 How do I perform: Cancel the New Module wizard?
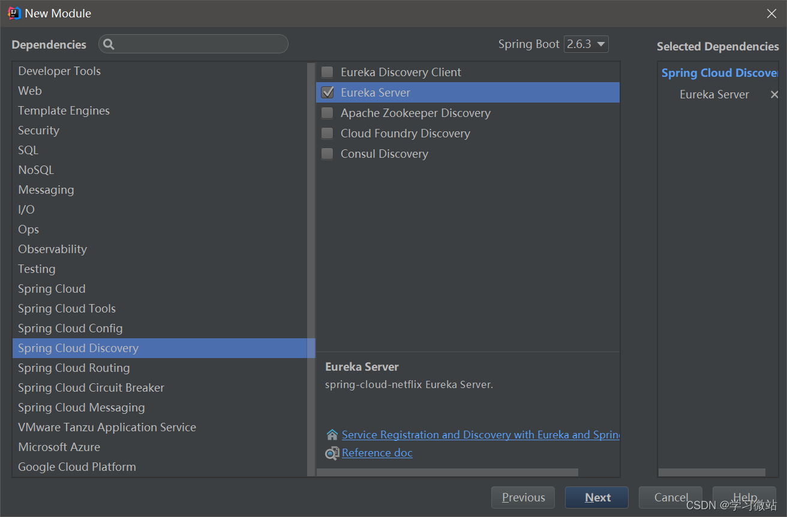point(671,497)
